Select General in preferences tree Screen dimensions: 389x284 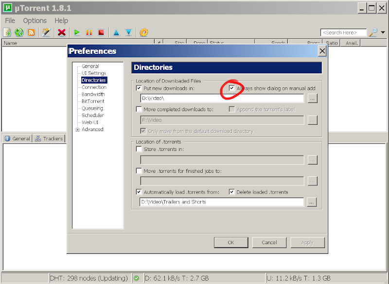(x=90, y=66)
